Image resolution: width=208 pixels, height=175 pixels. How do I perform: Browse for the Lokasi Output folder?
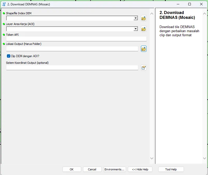tap(143, 48)
